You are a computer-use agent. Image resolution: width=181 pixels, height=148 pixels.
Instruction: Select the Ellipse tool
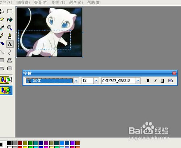click(x=2, y=69)
